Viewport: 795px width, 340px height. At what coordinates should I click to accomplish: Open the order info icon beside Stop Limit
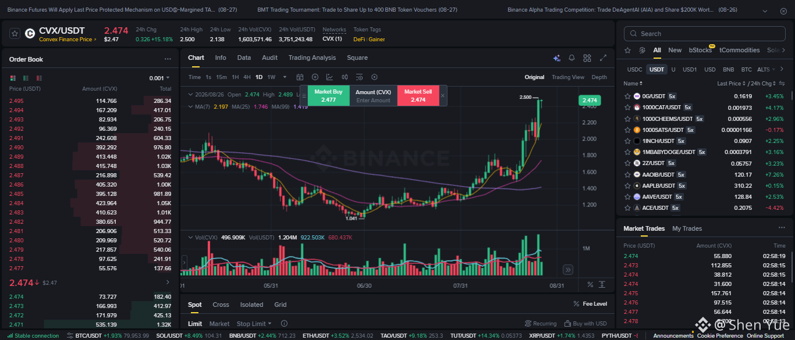[284, 324]
